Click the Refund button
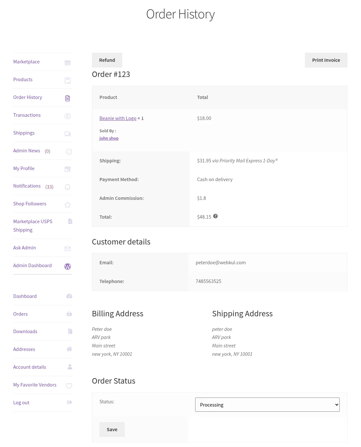Image resolution: width=361 pixels, height=447 pixels. (x=107, y=60)
